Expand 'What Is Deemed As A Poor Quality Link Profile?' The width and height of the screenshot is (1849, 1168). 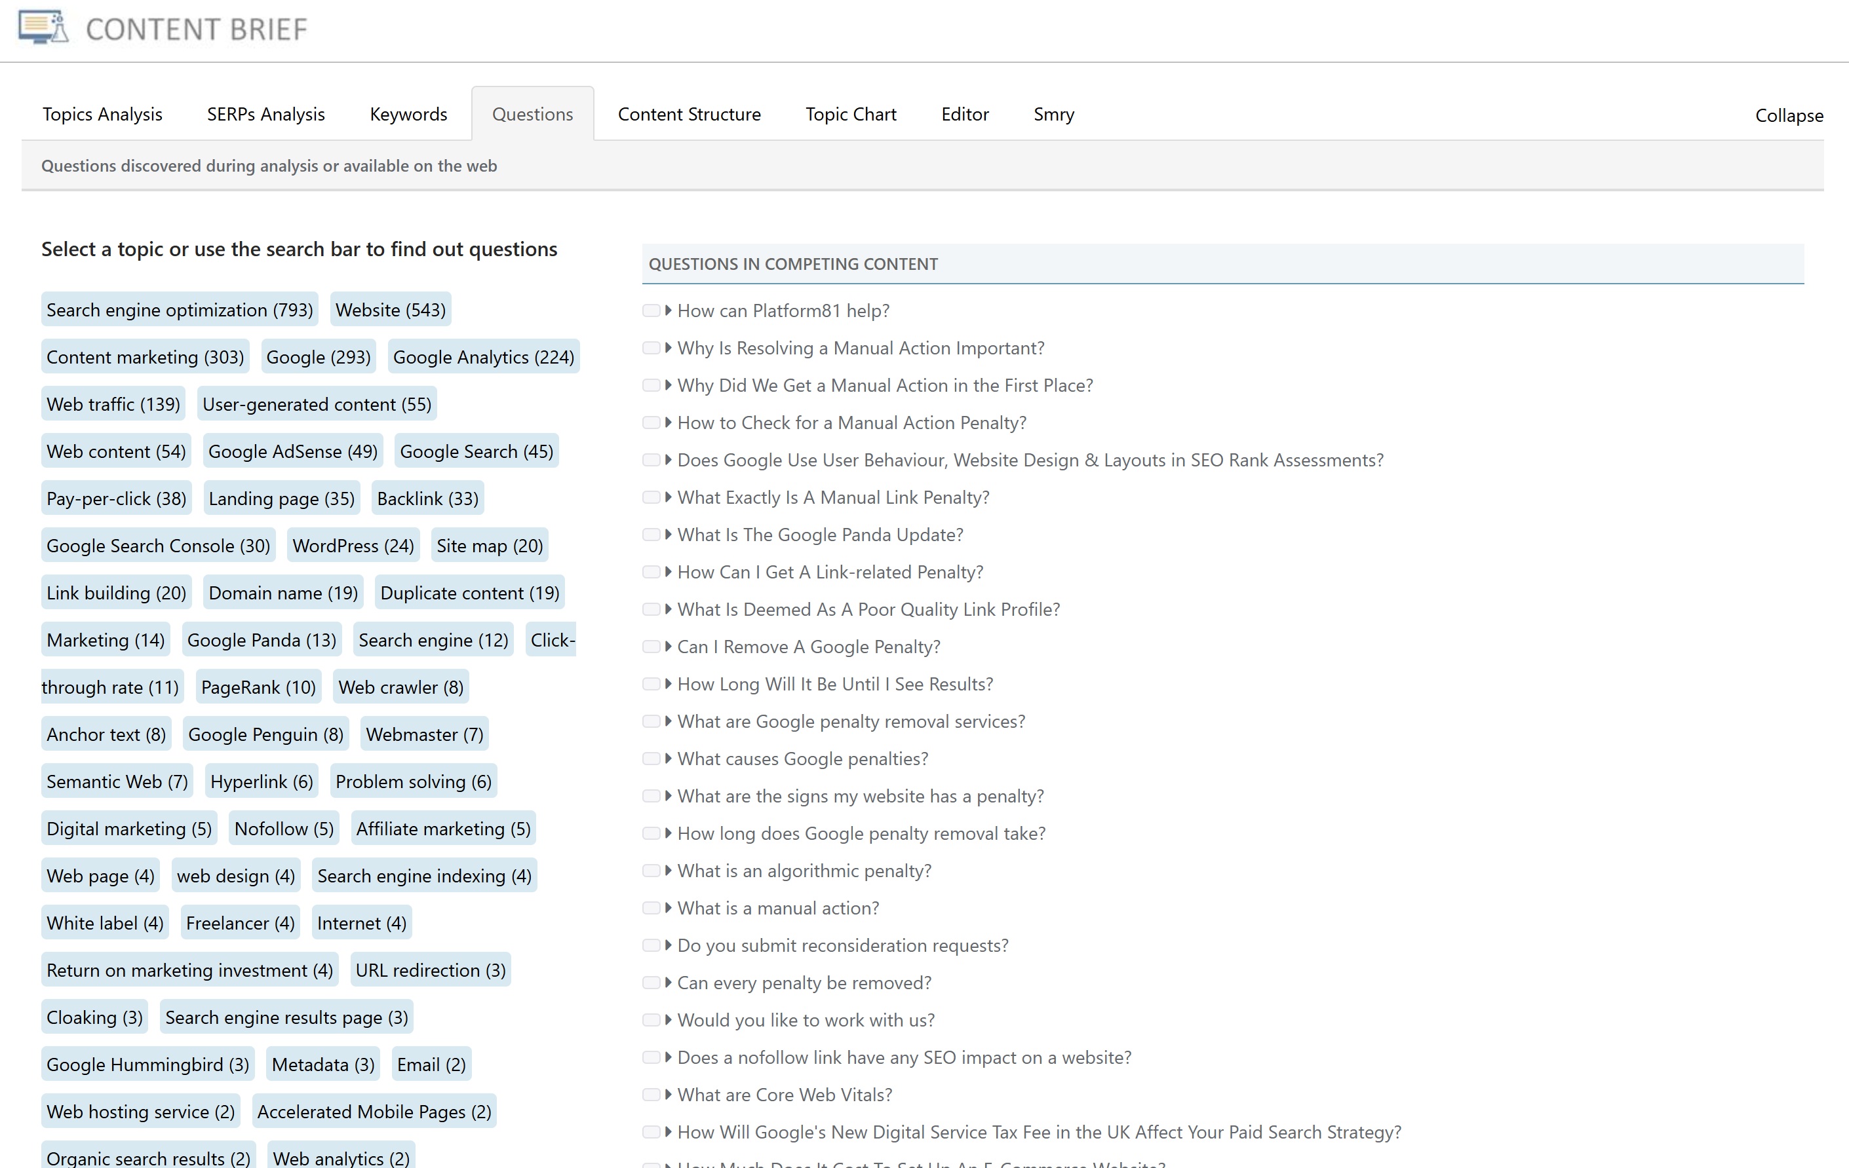pyautogui.click(x=669, y=609)
